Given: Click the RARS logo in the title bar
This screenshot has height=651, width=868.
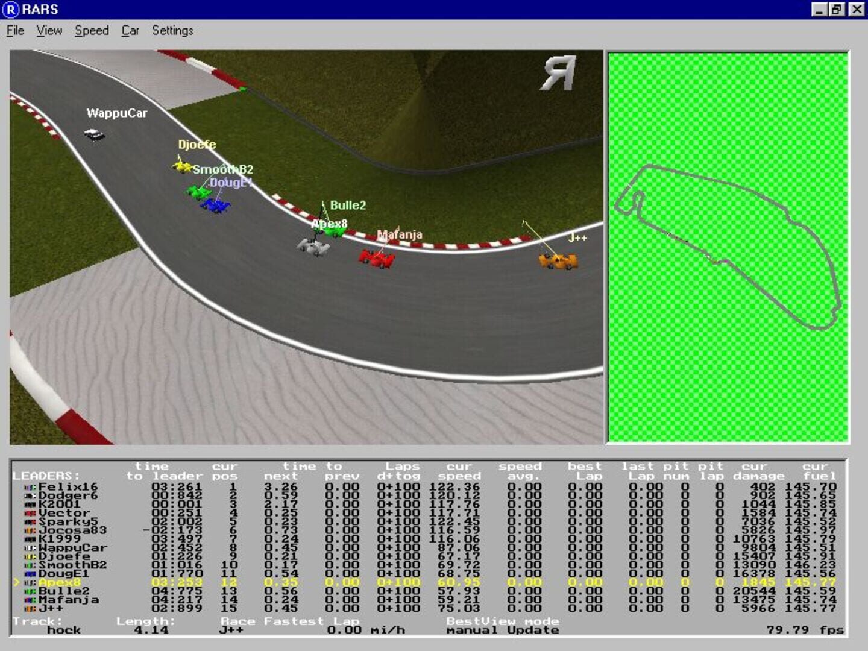Looking at the screenshot, I should tap(11, 9).
